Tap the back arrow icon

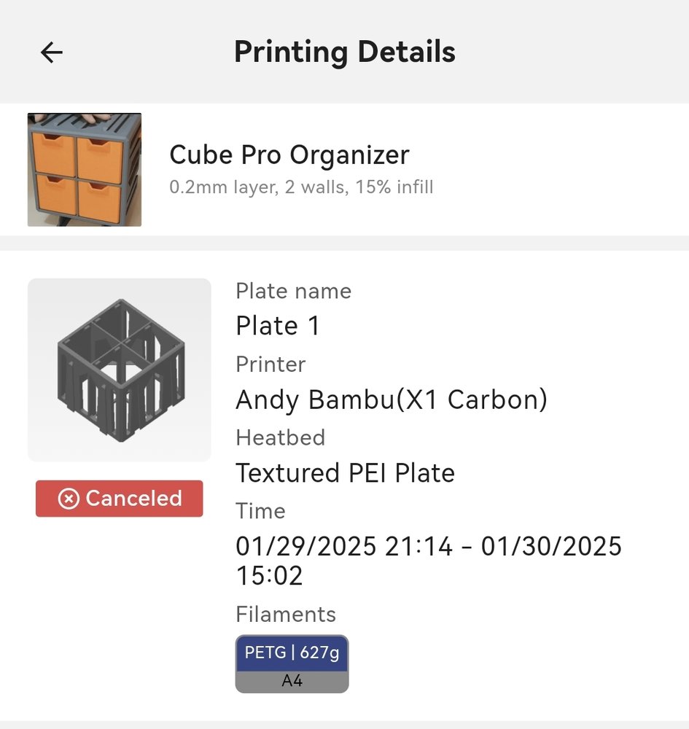pyautogui.click(x=52, y=52)
